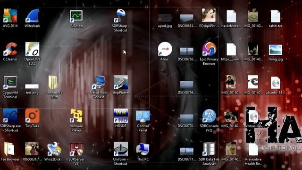This screenshot has width=302, height=170.
Task: Click the SDRSharp - Shortcut mixer icon
Action: 121,16
